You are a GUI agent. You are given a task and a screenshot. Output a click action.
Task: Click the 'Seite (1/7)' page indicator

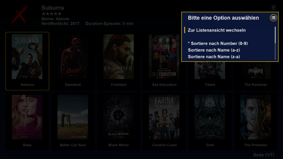[x=264, y=155]
